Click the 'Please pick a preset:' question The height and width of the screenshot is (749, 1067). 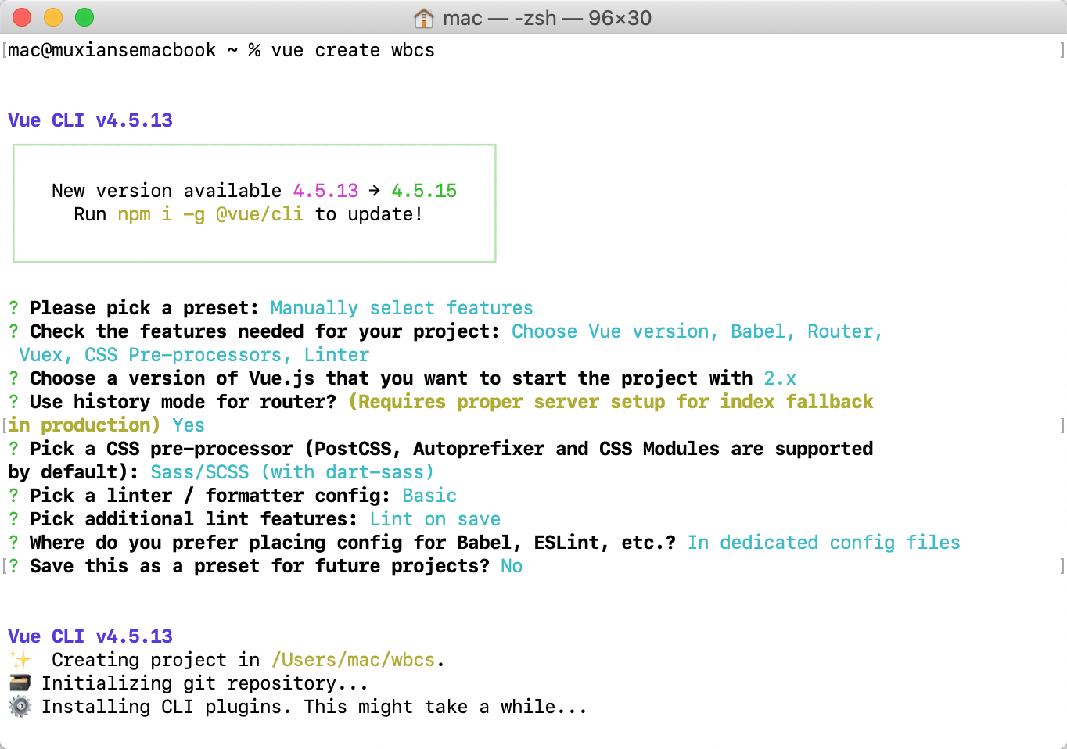[x=144, y=308]
